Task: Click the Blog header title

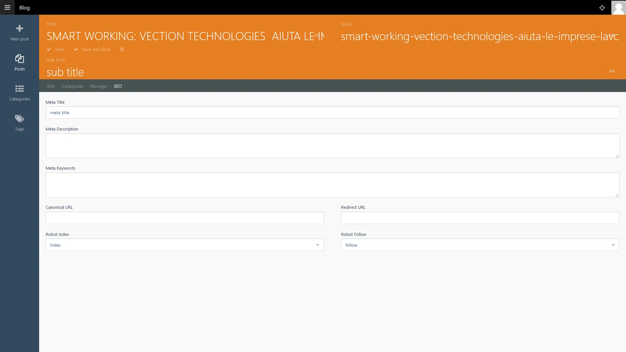Action: point(24,8)
